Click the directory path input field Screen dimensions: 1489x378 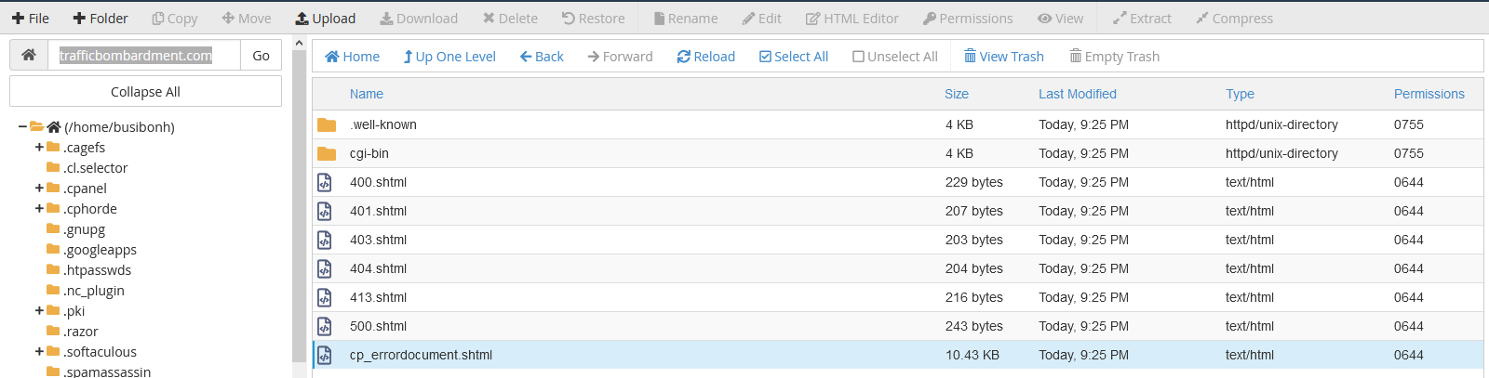tap(144, 56)
